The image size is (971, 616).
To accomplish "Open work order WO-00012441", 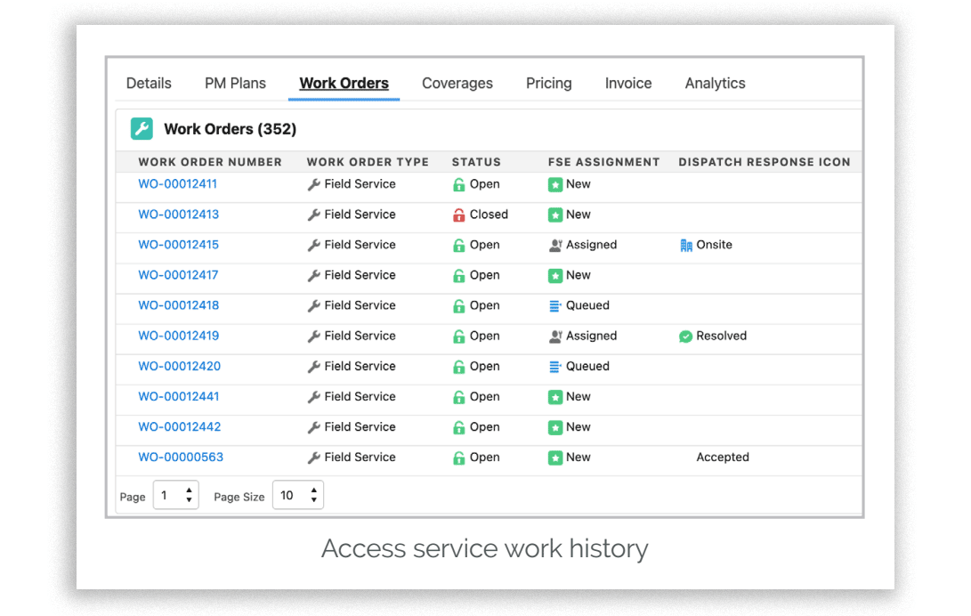I will click(178, 396).
